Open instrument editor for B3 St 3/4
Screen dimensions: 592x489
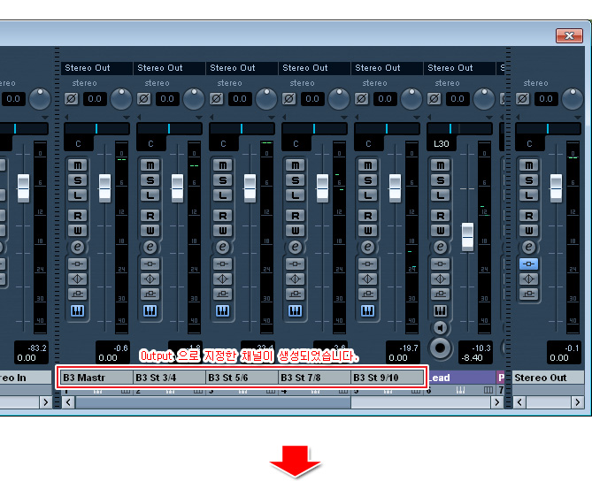click(150, 311)
